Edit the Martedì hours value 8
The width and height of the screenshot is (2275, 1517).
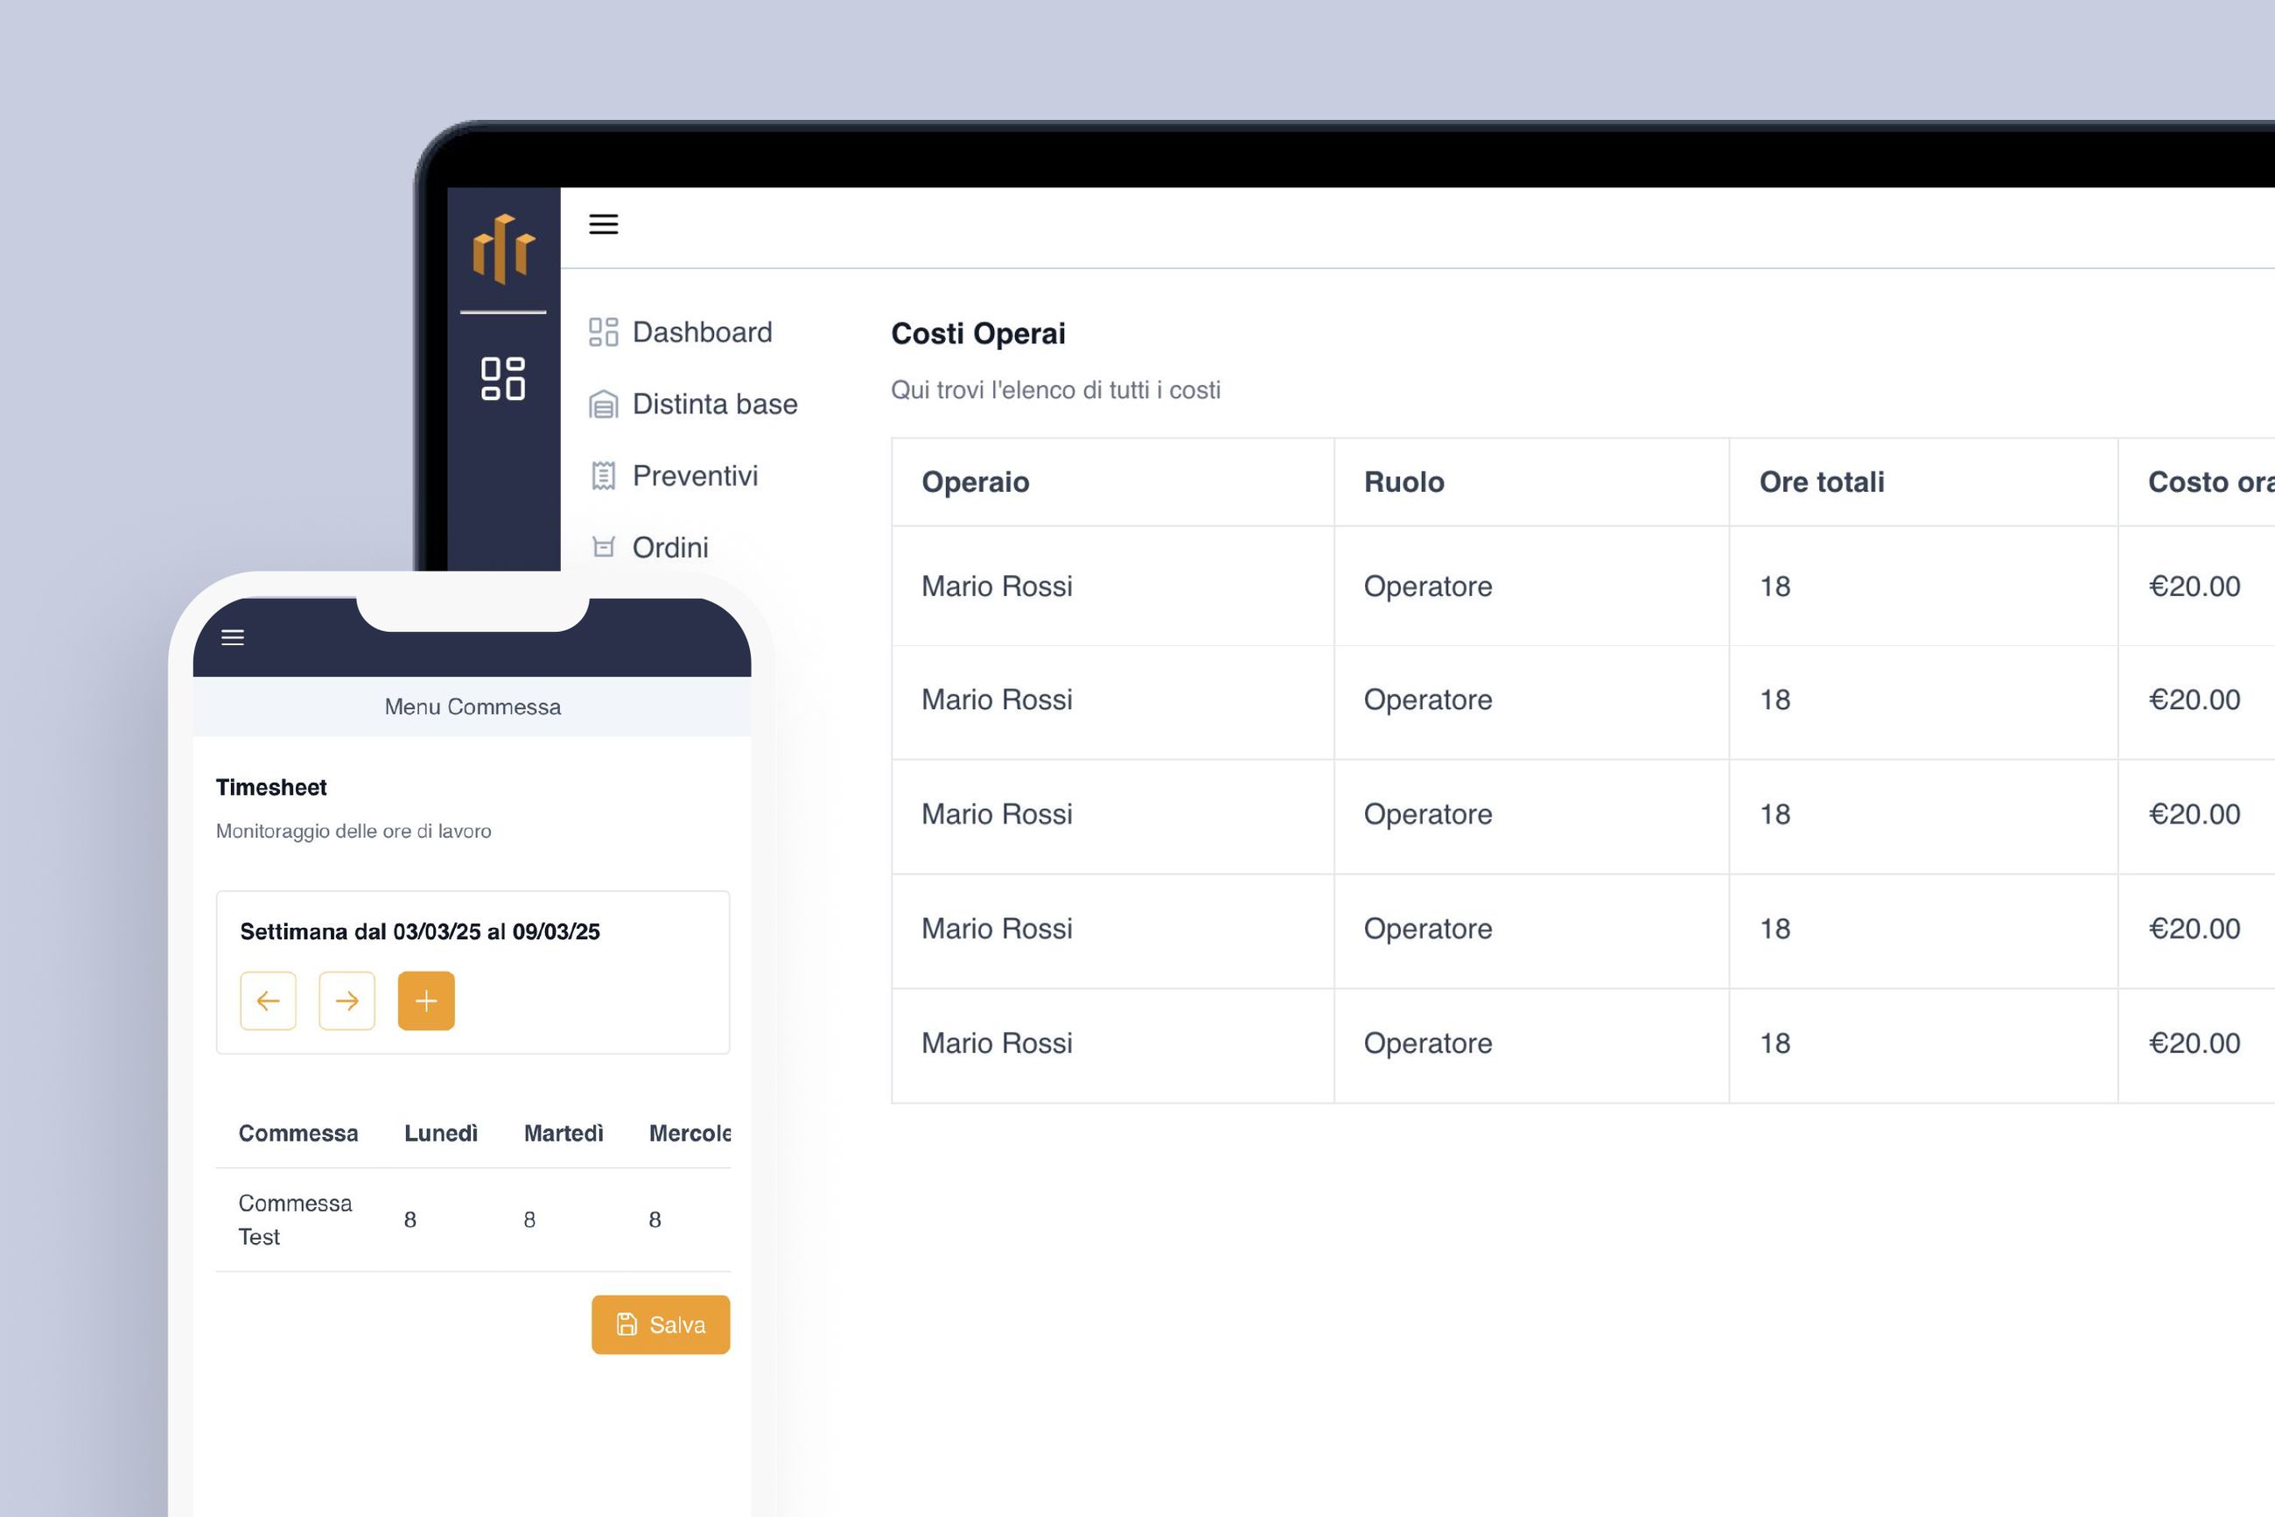528,1220
